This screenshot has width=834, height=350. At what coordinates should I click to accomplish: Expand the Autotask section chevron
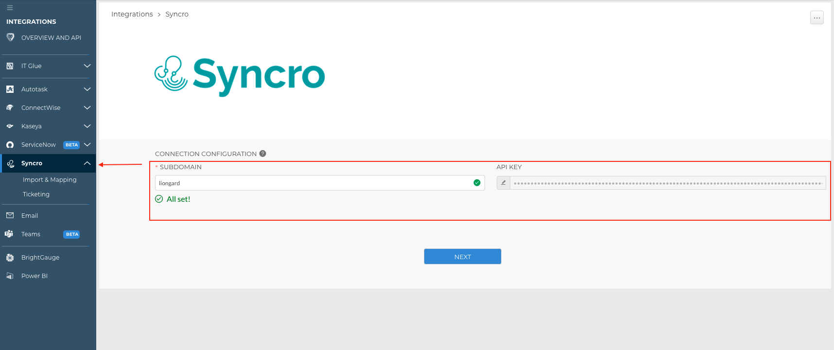87,89
